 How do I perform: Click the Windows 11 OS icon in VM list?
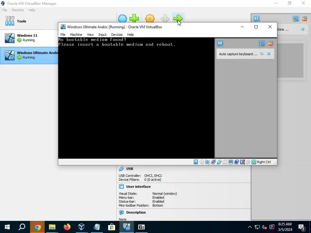pos(10,38)
